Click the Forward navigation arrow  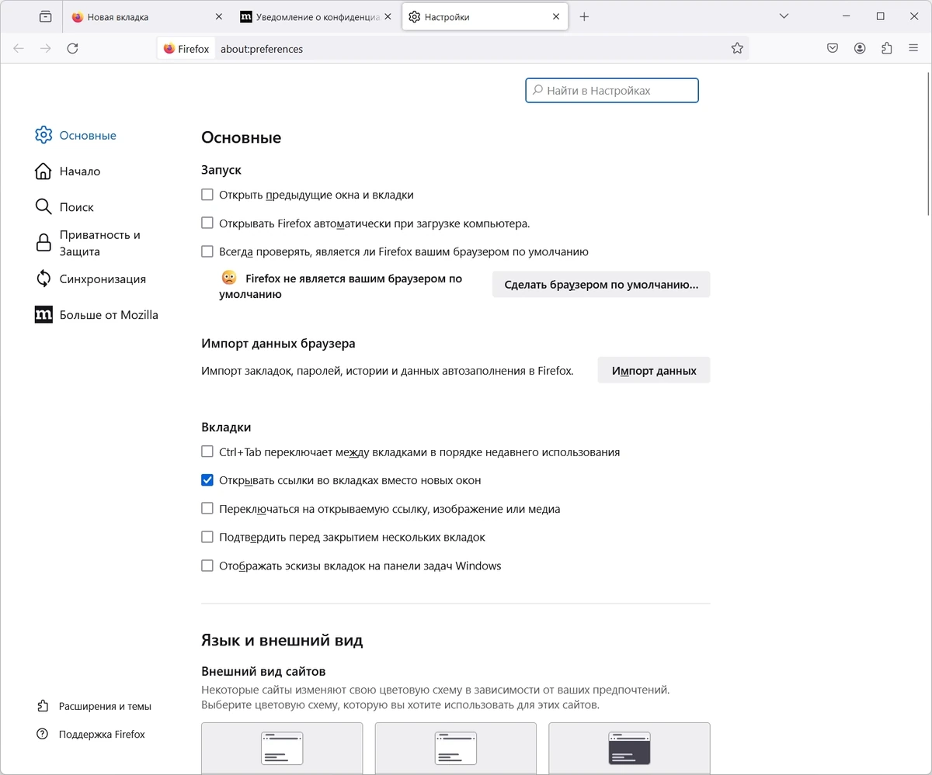point(46,48)
